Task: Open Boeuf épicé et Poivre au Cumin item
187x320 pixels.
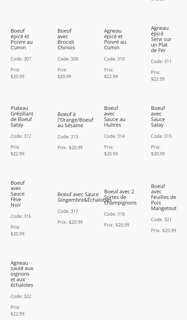Action: click(22, 39)
